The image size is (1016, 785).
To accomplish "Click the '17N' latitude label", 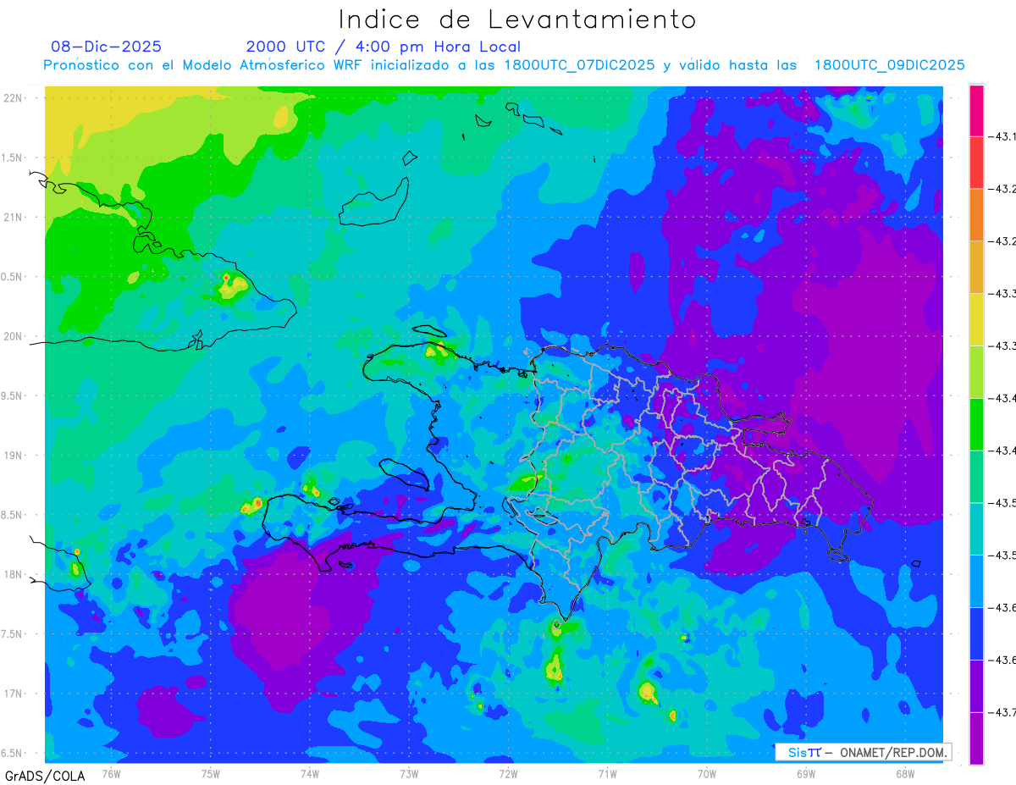I will point(14,694).
